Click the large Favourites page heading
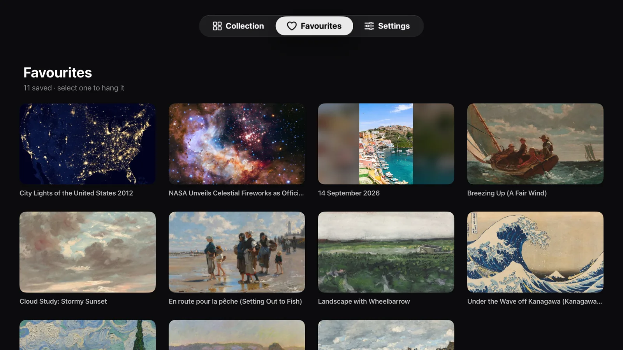The image size is (623, 350). (x=58, y=73)
